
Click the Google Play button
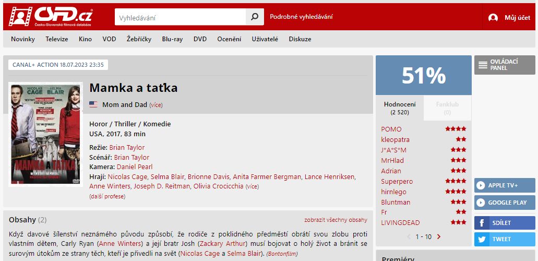tap(505, 203)
